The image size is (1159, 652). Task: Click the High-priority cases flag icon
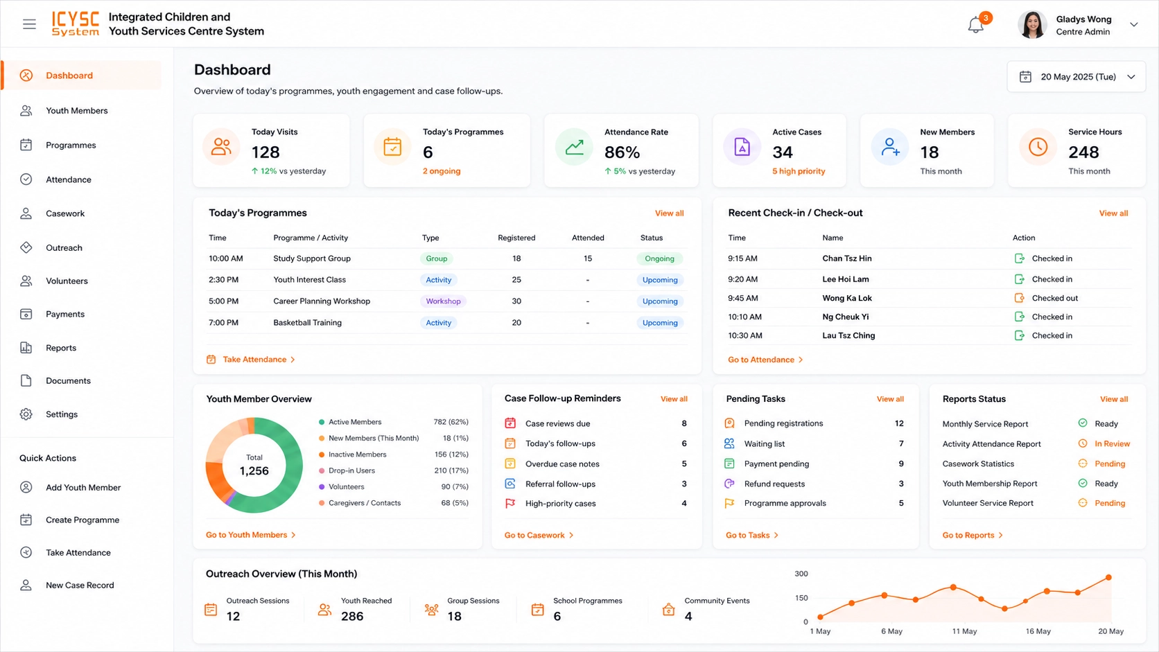pyautogui.click(x=510, y=504)
